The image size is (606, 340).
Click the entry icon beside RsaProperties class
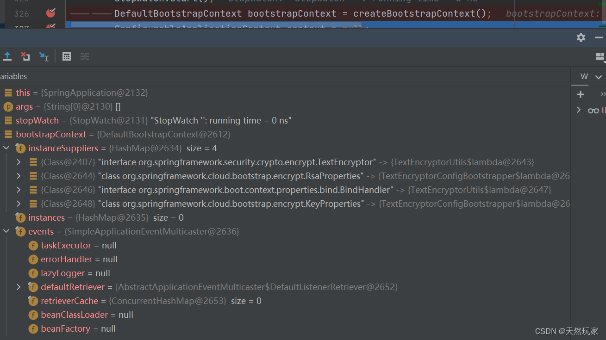(33, 176)
